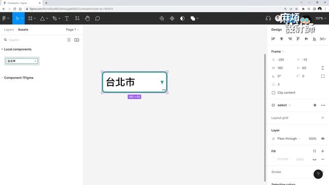Open component more options menu
The width and height of the screenshot is (329, 185).
[323, 105]
